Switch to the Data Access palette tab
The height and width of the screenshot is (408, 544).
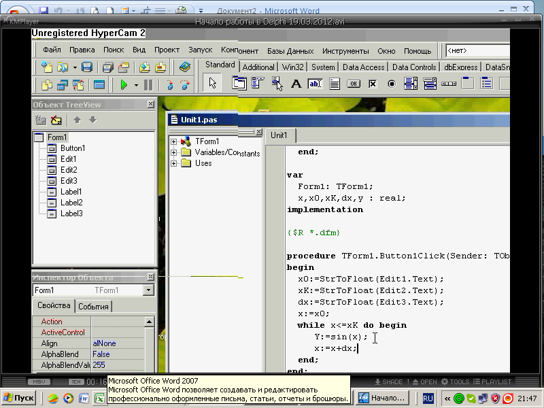tap(363, 67)
